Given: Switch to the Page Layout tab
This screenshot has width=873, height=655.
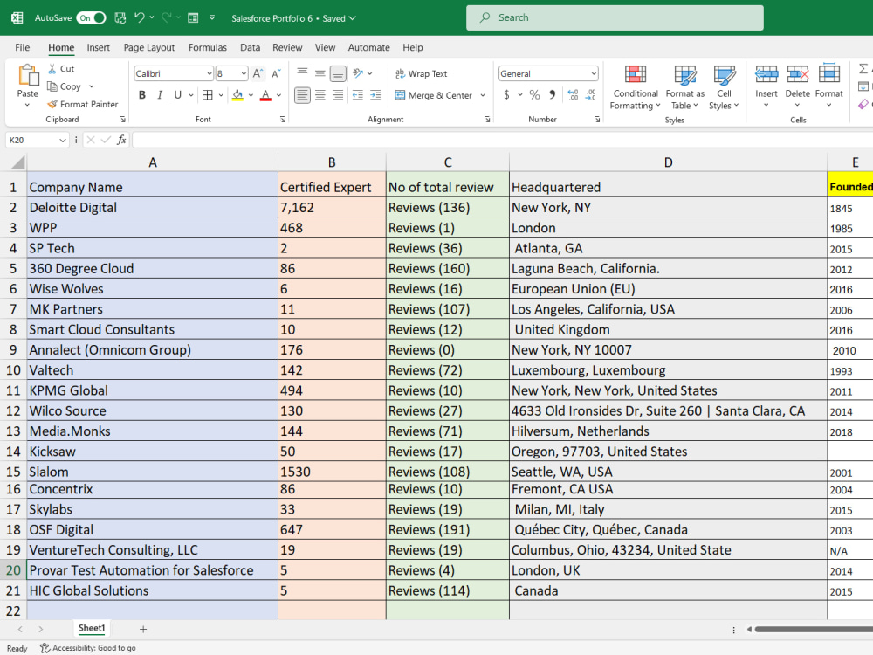Looking at the screenshot, I should point(149,47).
